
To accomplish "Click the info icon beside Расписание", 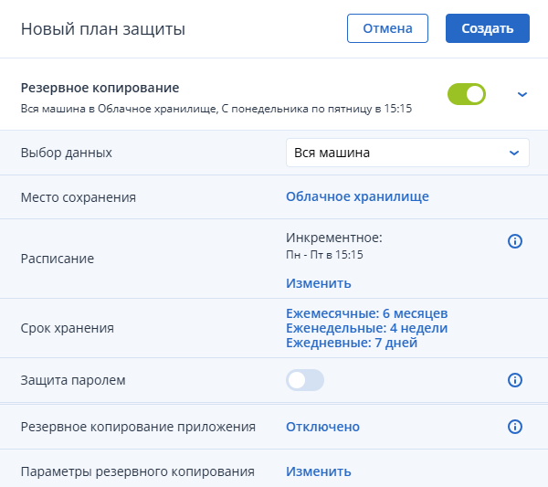I will click(x=515, y=241).
